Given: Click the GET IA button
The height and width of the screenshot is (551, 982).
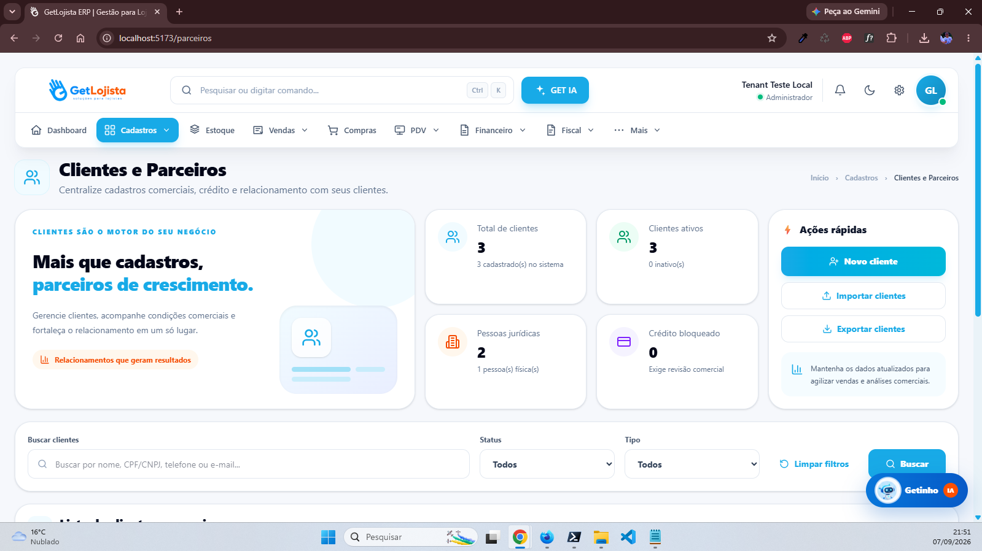Looking at the screenshot, I should [555, 90].
